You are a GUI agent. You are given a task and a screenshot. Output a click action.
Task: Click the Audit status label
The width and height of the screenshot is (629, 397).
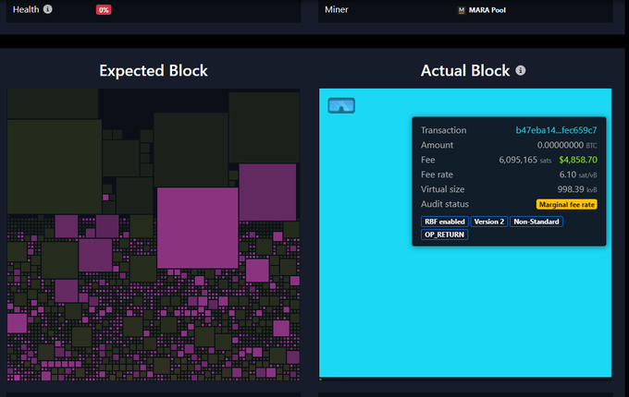tap(445, 204)
